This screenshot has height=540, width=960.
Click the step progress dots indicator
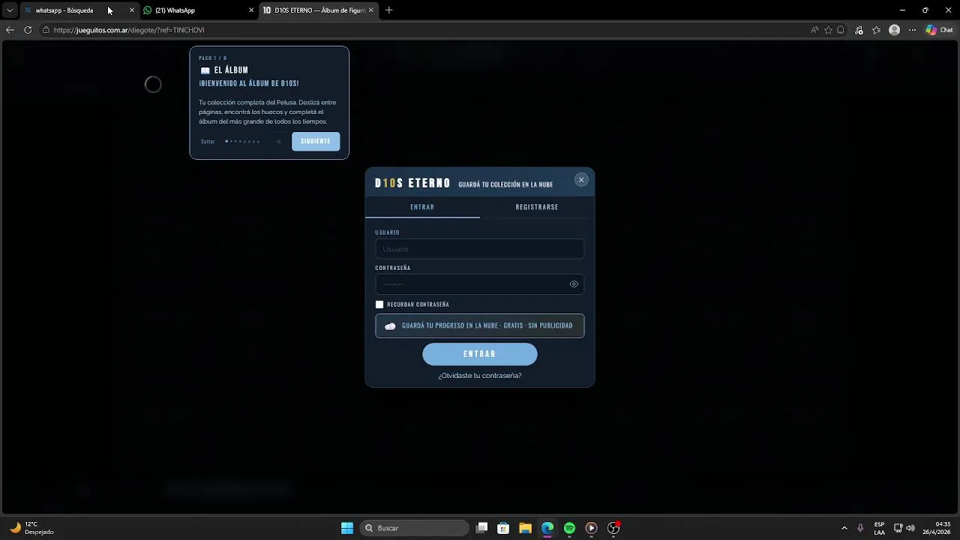point(242,142)
